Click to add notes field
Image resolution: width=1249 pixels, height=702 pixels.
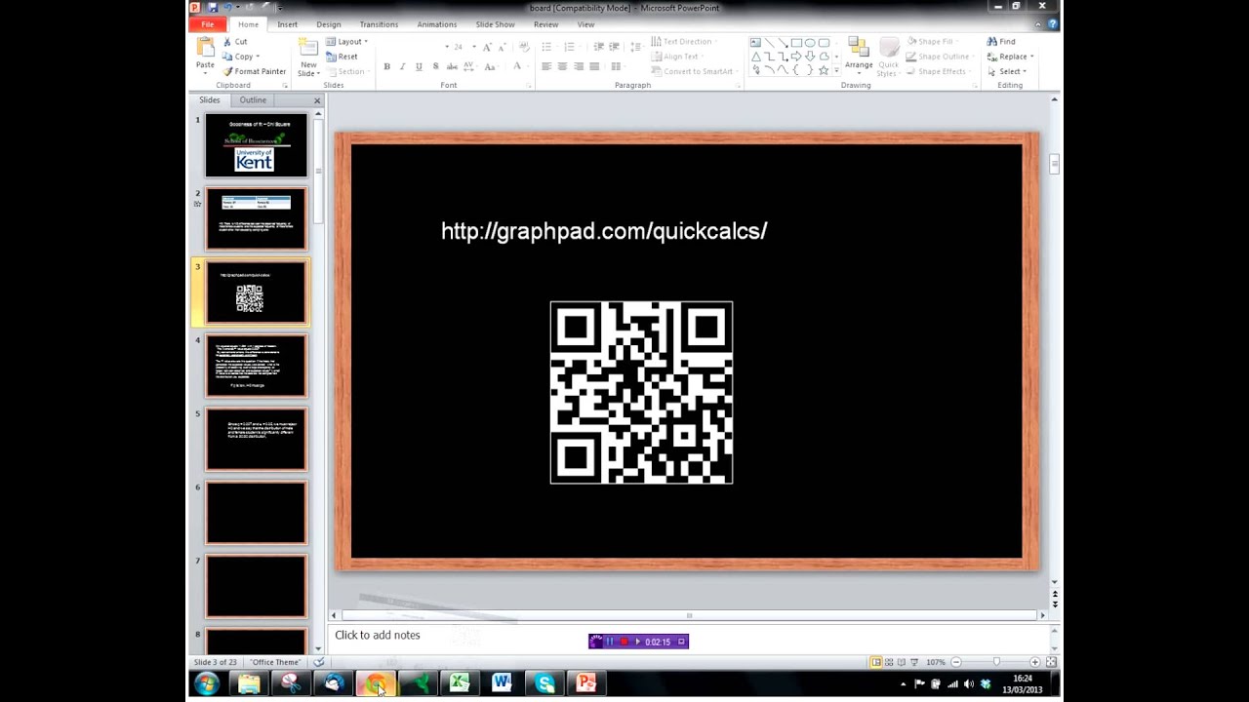click(378, 635)
